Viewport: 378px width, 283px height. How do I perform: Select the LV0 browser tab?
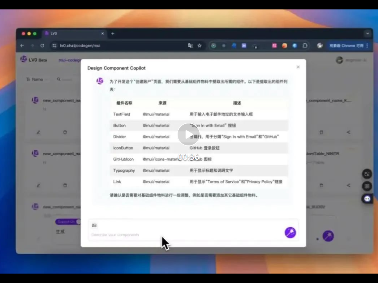tap(74, 33)
